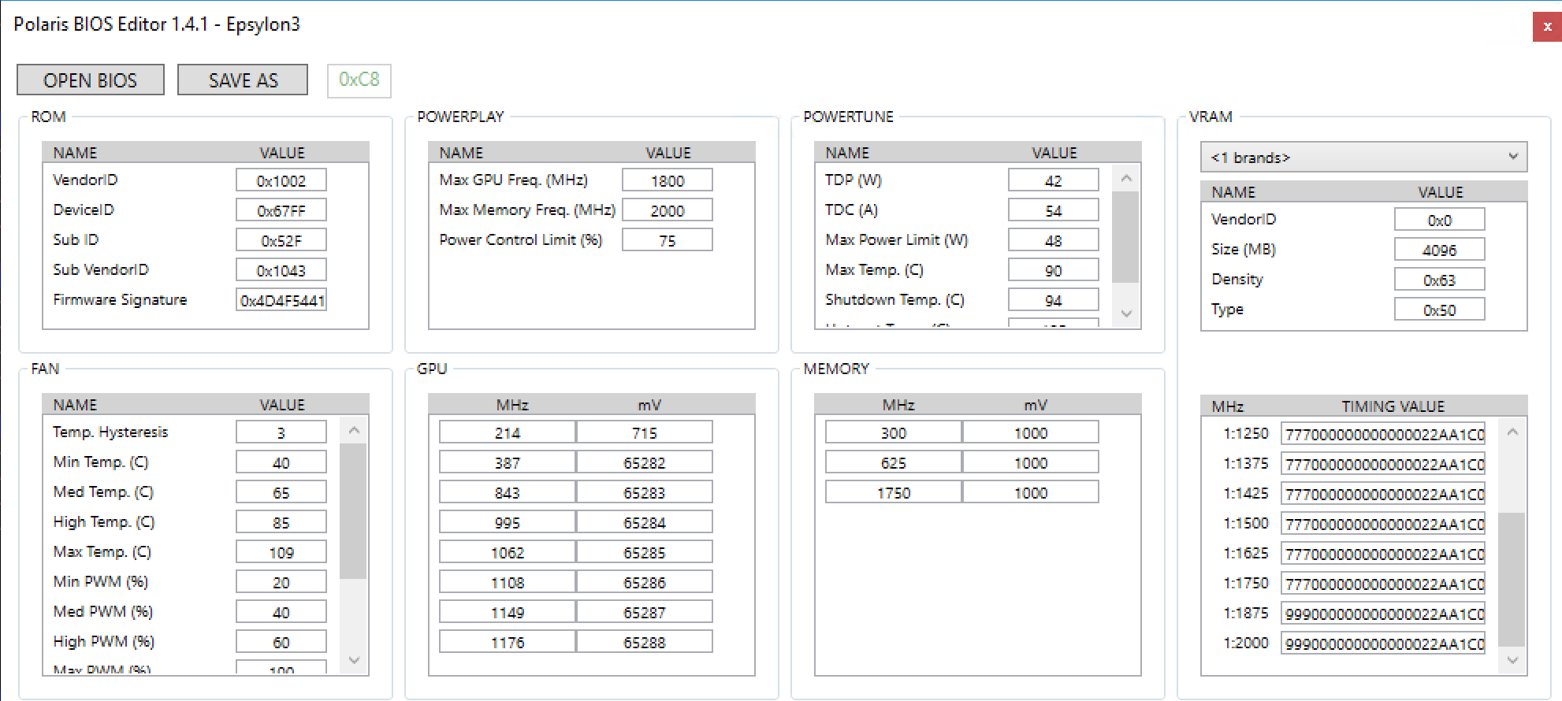Click GPU frequency cell 995

point(508,522)
